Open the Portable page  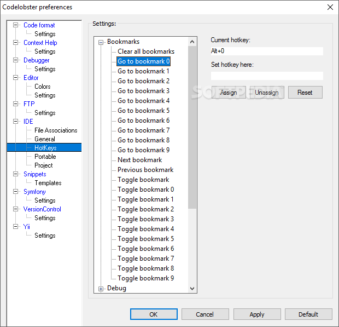[45, 157]
